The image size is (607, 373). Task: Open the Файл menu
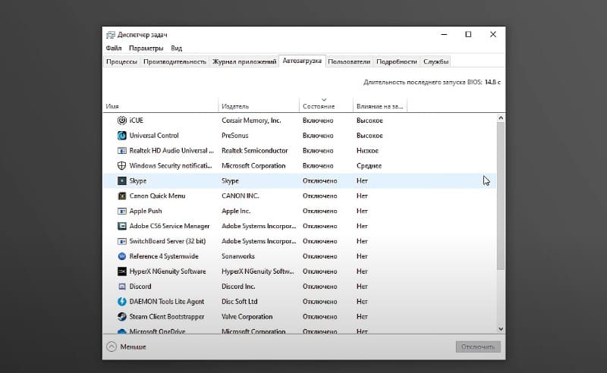click(114, 48)
